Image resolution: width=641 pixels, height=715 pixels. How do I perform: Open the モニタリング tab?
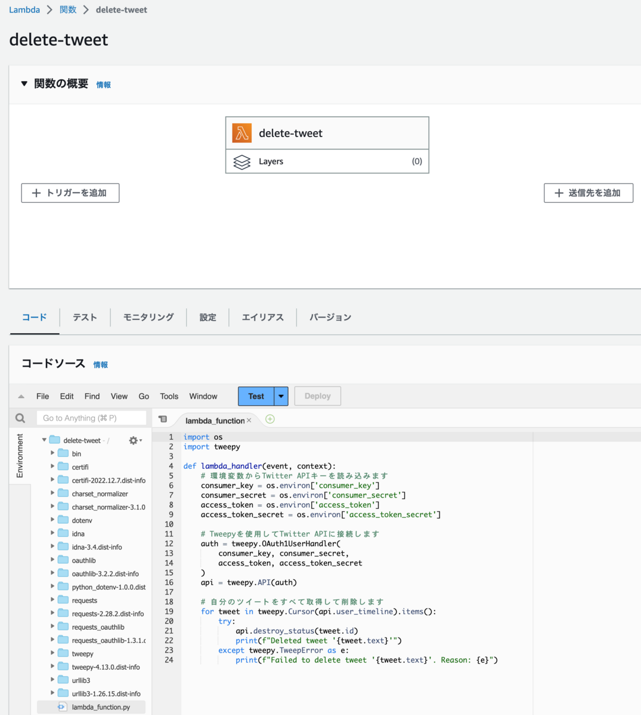point(148,318)
